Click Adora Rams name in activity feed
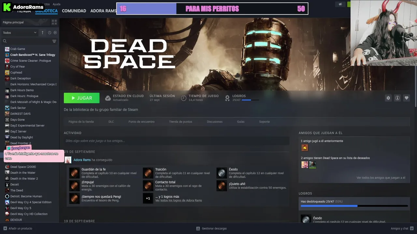This screenshot has height=234, width=417. 82,160
